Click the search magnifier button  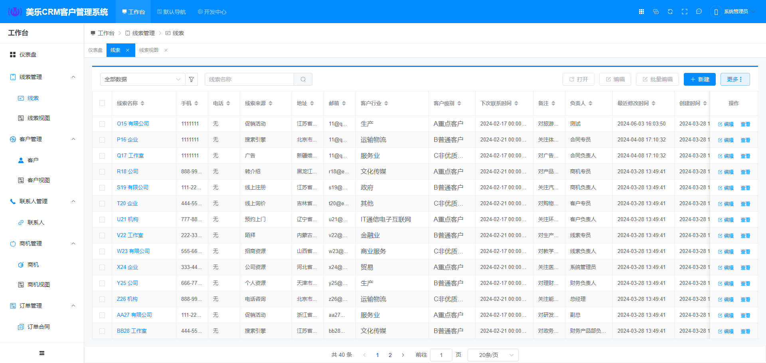point(303,79)
